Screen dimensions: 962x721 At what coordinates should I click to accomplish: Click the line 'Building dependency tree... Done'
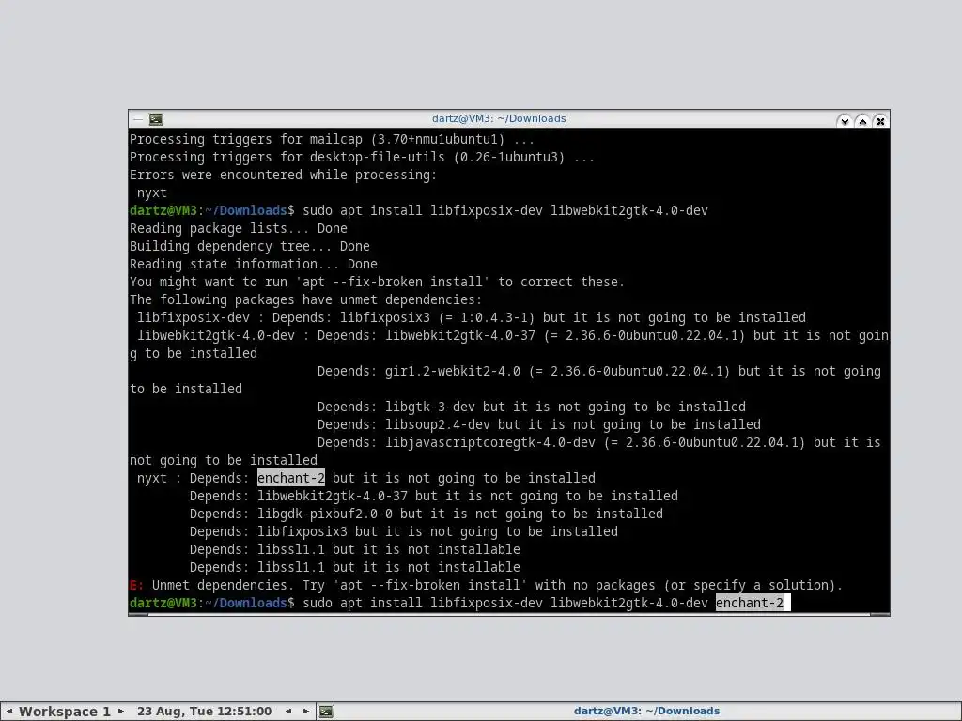point(250,247)
